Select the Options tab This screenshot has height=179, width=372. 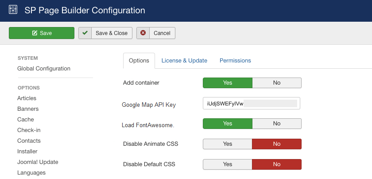pyautogui.click(x=139, y=61)
